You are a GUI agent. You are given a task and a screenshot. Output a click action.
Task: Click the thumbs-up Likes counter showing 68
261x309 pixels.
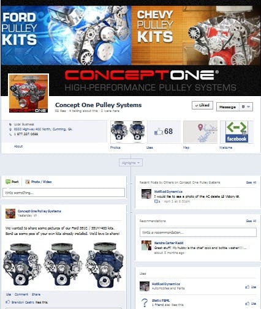(x=164, y=132)
